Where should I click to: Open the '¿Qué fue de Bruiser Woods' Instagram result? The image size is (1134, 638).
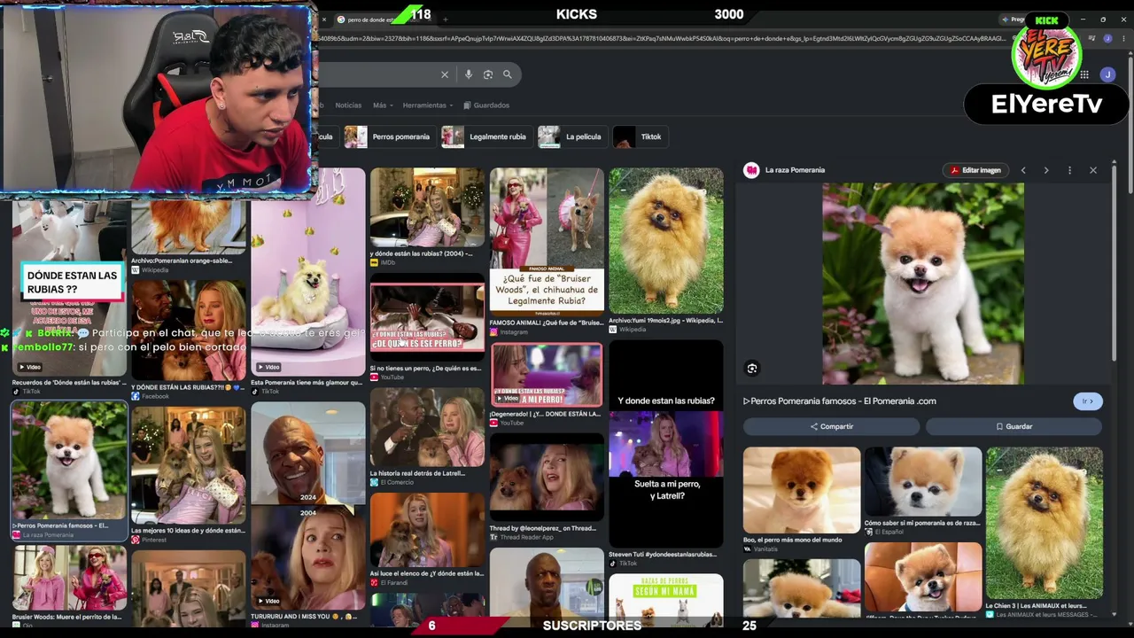coord(547,252)
